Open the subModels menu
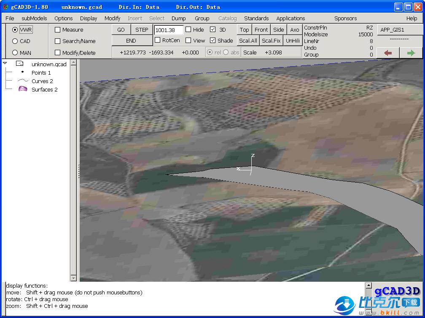 click(x=34, y=18)
